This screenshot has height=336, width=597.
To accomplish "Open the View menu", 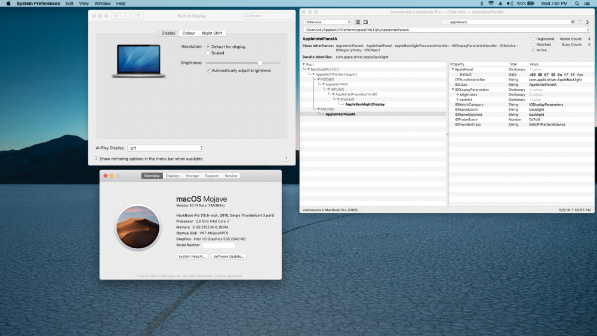I will [x=84, y=4].
